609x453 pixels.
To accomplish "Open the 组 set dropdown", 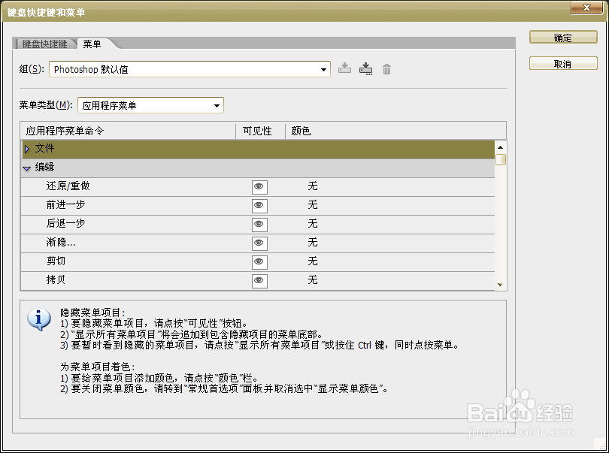I will (x=323, y=68).
